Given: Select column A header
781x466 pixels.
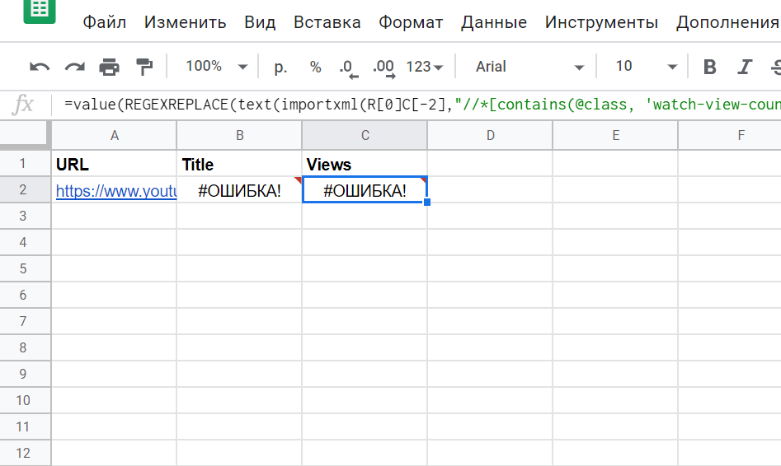Looking at the screenshot, I should coord(114,135).
